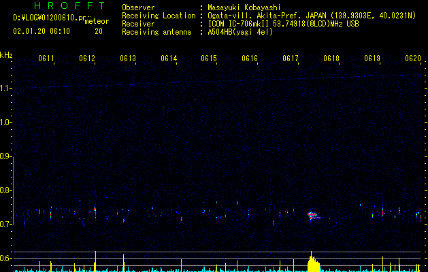Click the 0616 time marker

pyautogui.click(x=250, y=58)
